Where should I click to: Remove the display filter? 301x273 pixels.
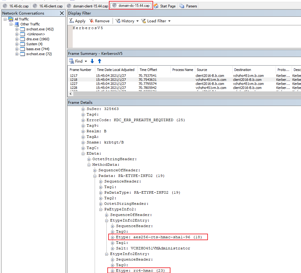point(99,21)
